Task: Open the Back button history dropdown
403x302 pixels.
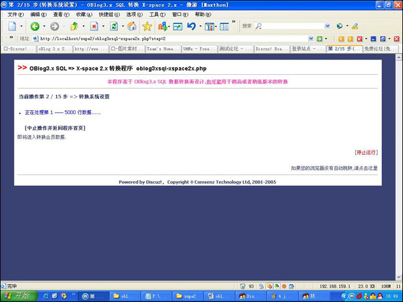Action: click(44, 26)
